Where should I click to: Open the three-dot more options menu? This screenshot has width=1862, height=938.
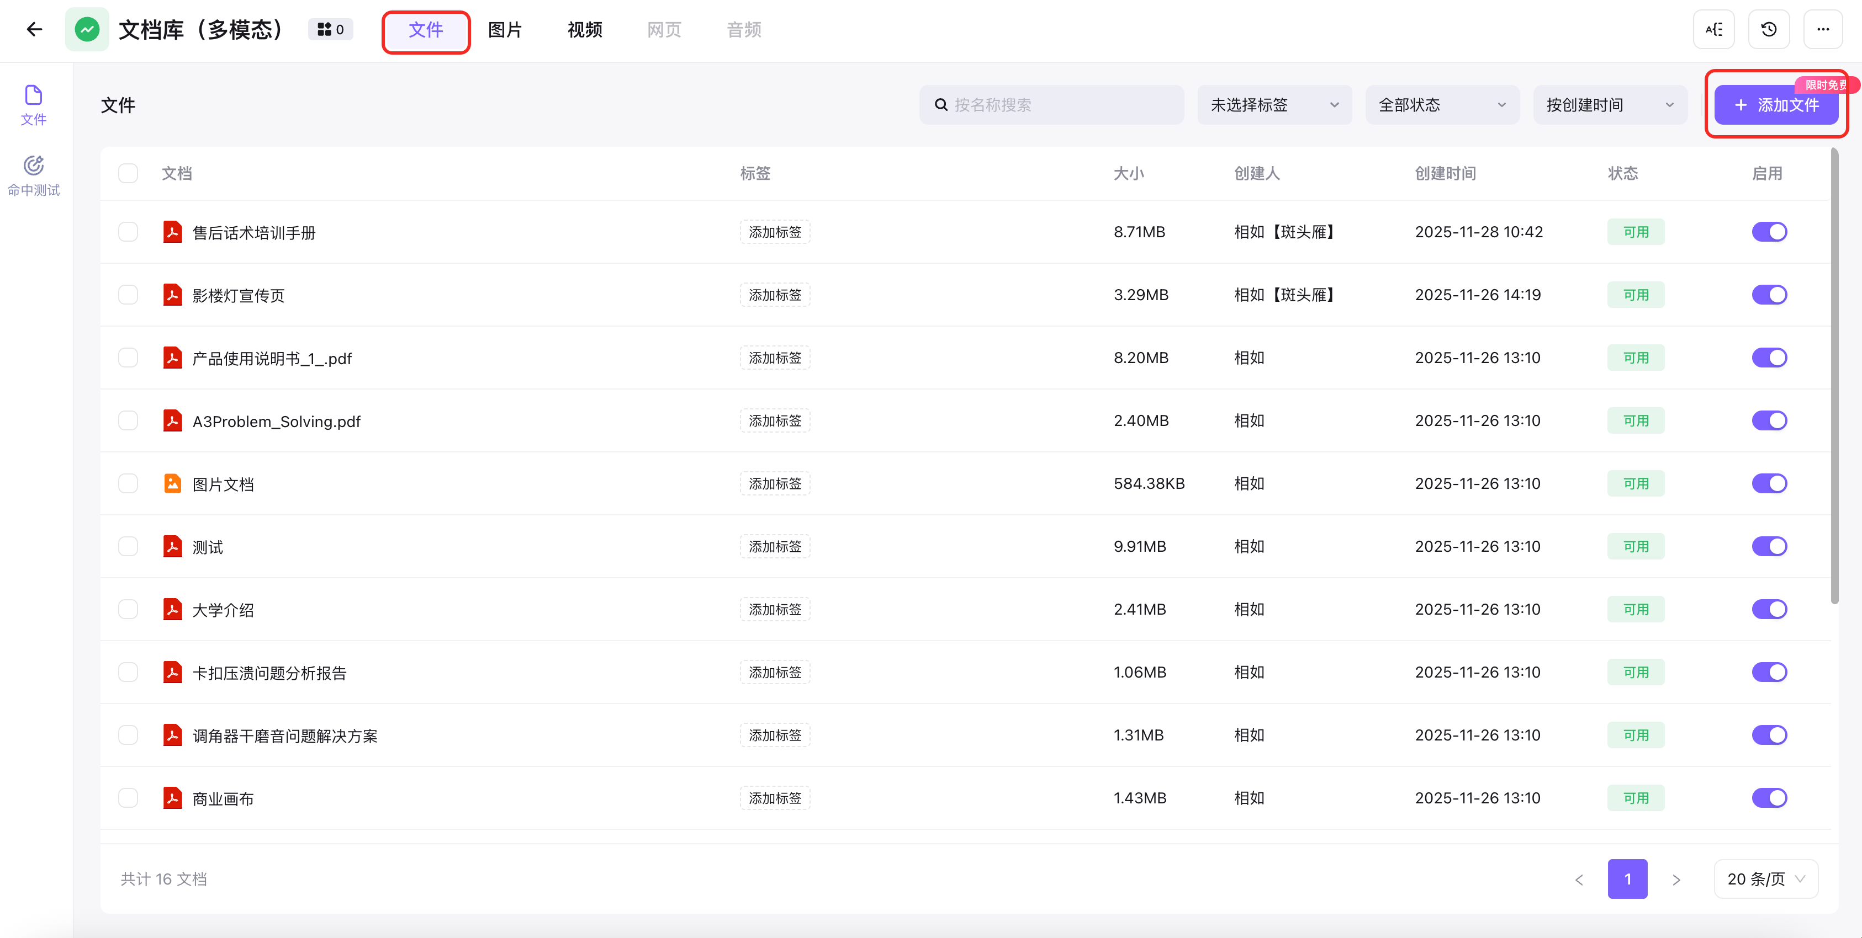coord(1822,30)
